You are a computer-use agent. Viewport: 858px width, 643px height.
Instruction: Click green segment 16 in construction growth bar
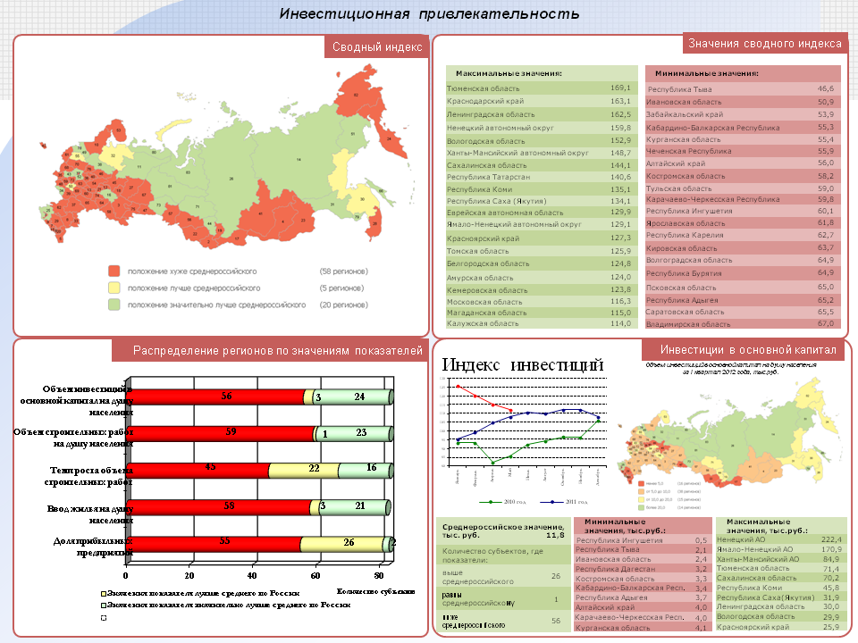point(365,471)
